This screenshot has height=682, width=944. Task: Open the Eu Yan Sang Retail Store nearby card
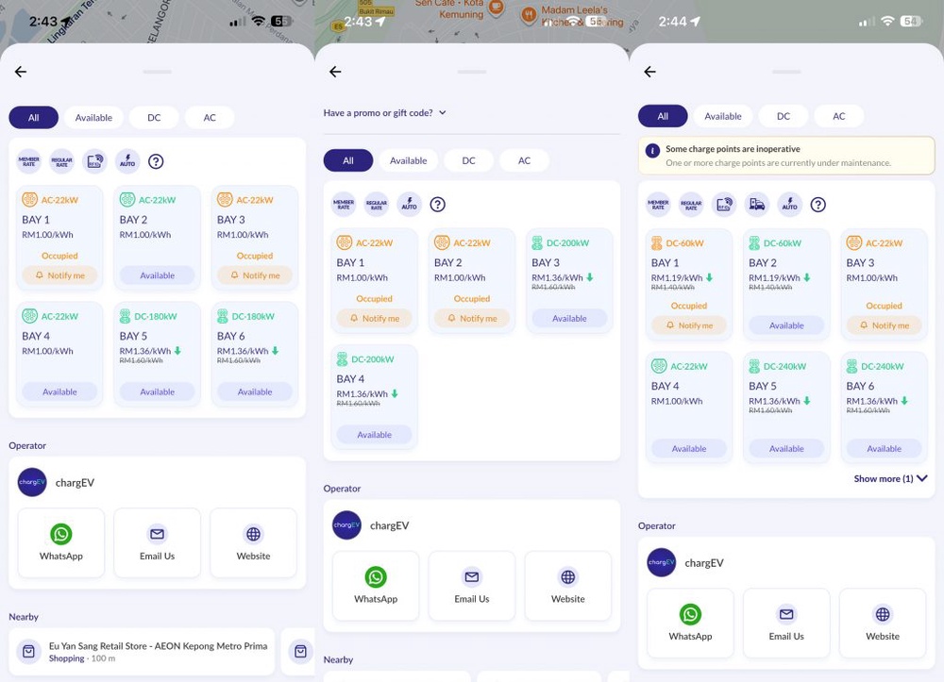pos(142,652)
